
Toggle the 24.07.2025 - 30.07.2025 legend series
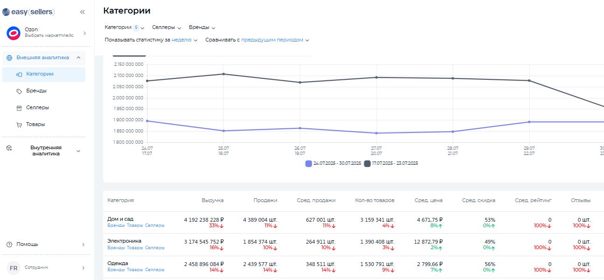point(333,163)
